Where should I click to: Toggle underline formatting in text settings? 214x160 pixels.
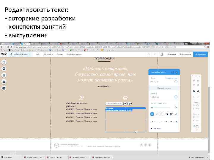click(162, 114)
